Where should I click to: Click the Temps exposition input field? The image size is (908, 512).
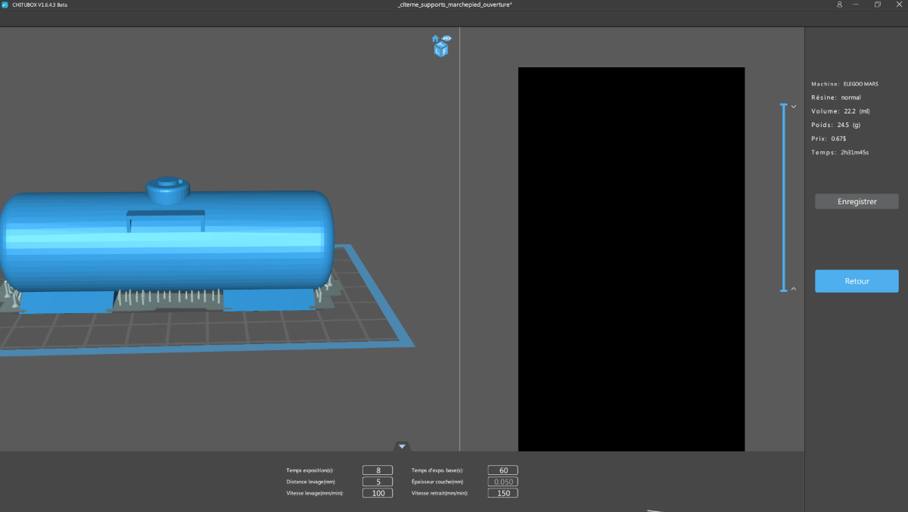click(x=378, y=470)
